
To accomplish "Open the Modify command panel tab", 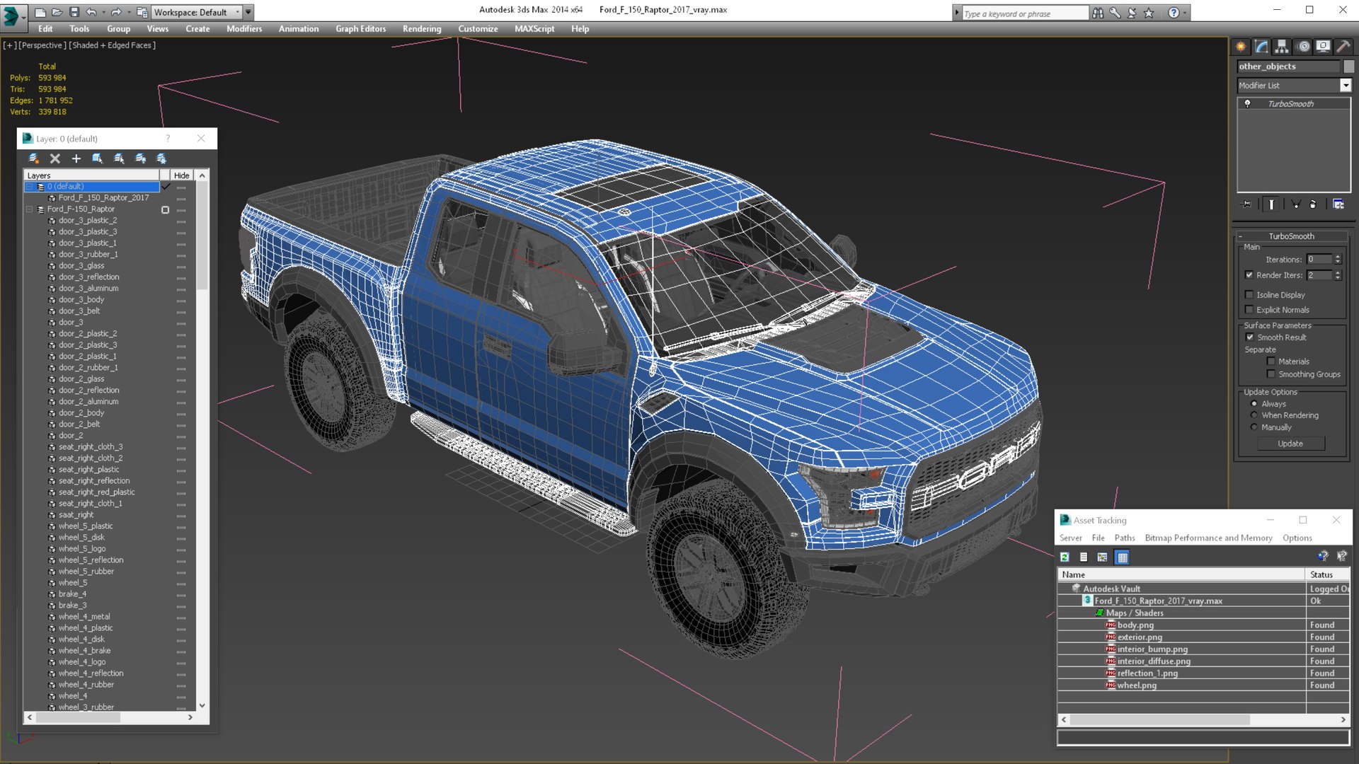I will 1261,47.
